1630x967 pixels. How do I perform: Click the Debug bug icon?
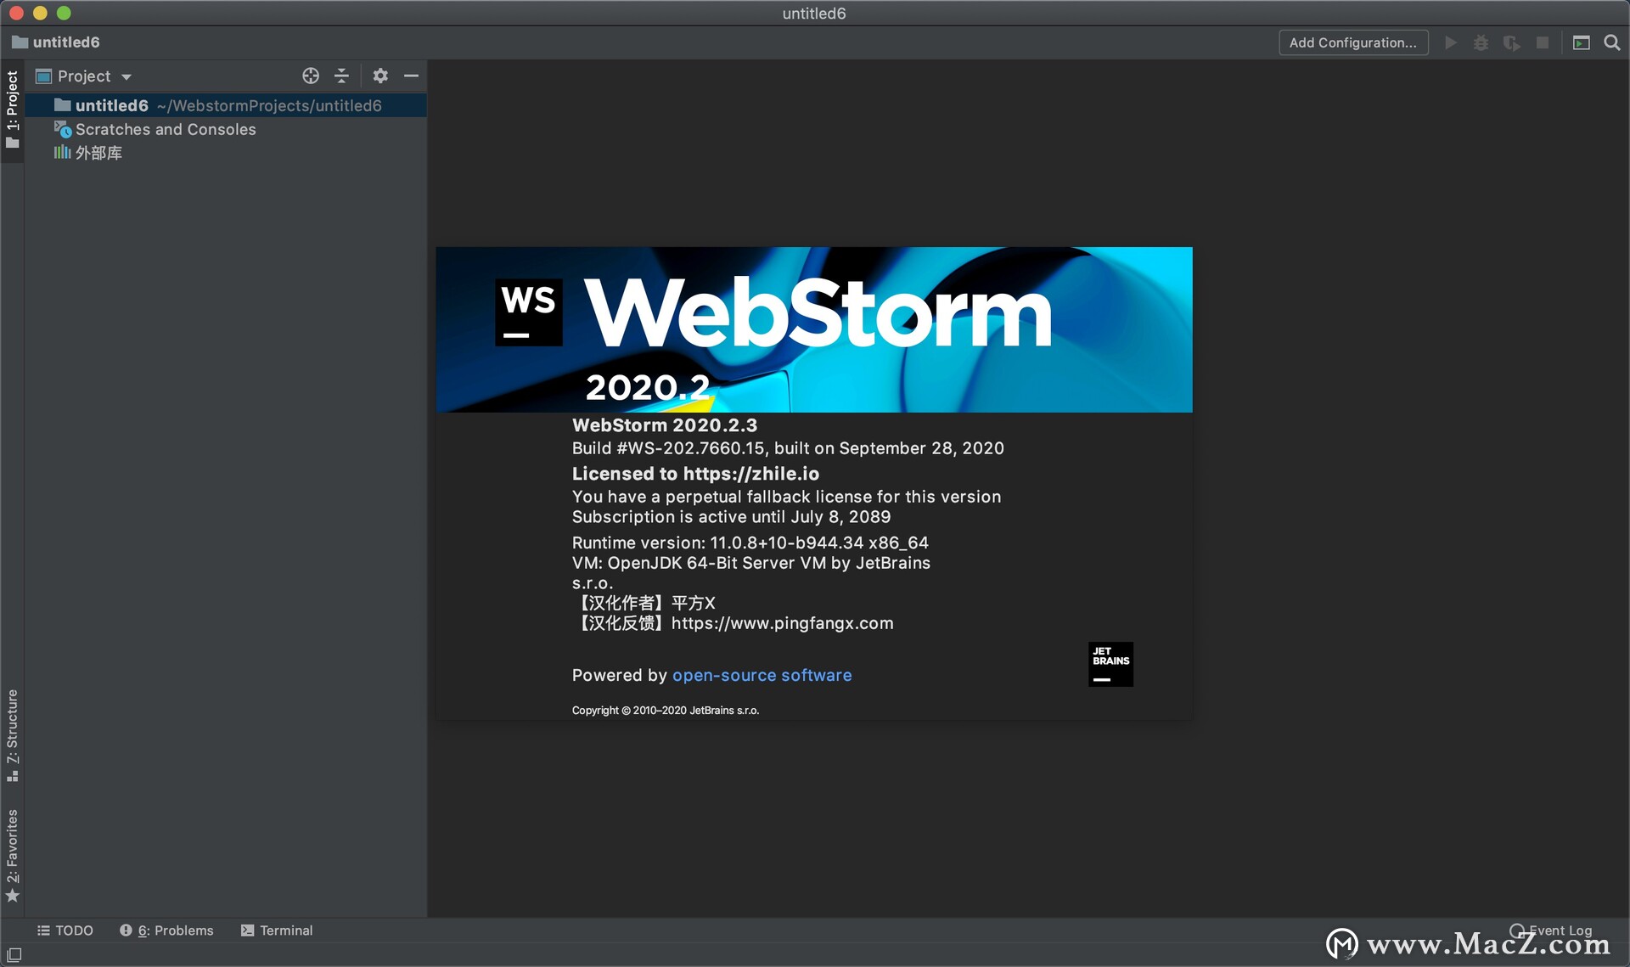pyautogui.click(x=1481, y=42)
